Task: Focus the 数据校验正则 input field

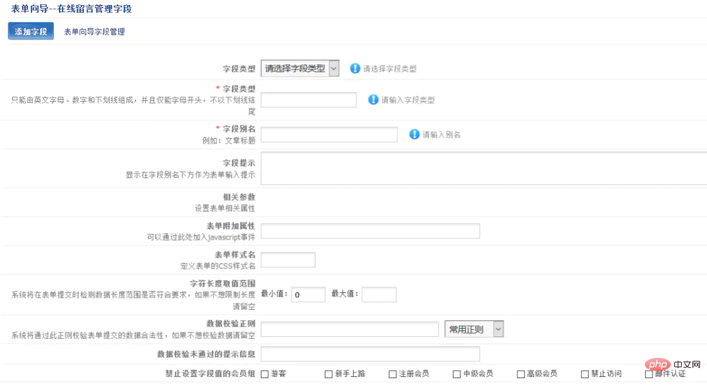Action: click(x=350, y=329)
